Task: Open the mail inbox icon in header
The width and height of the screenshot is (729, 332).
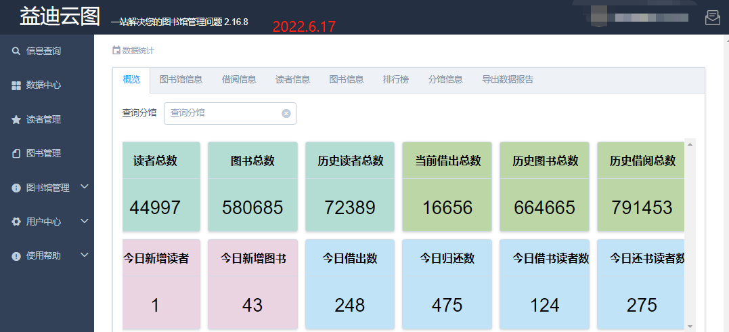Action: coord(712,18)
